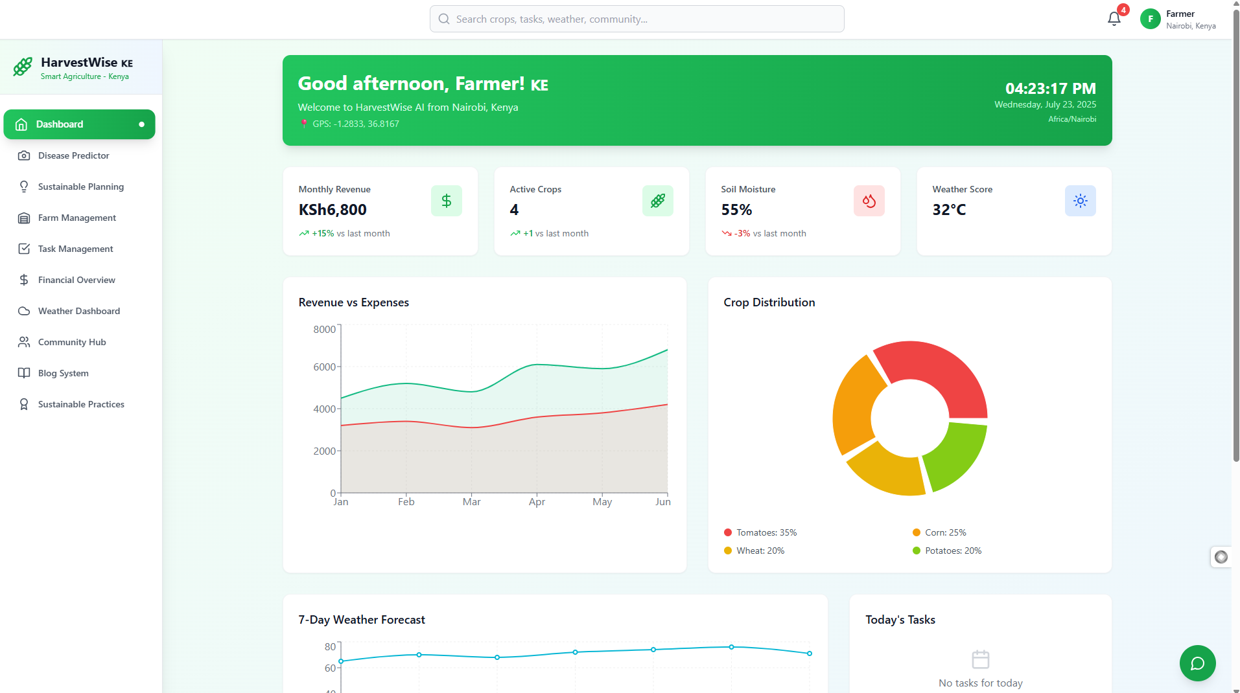This screenshot has height=693, width=1240.
Task: Click the floating circular widget on right edge
Action: point(1221,557)
